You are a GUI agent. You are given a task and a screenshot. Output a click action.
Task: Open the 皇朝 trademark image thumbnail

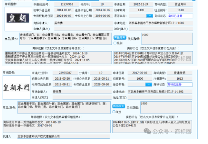[x=18, y=19]
